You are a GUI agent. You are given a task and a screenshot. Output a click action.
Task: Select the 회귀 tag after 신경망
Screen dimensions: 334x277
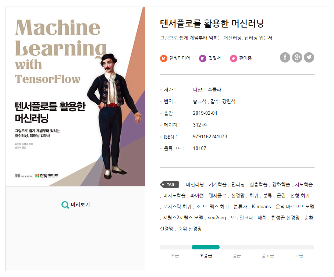tap(254, 196)
